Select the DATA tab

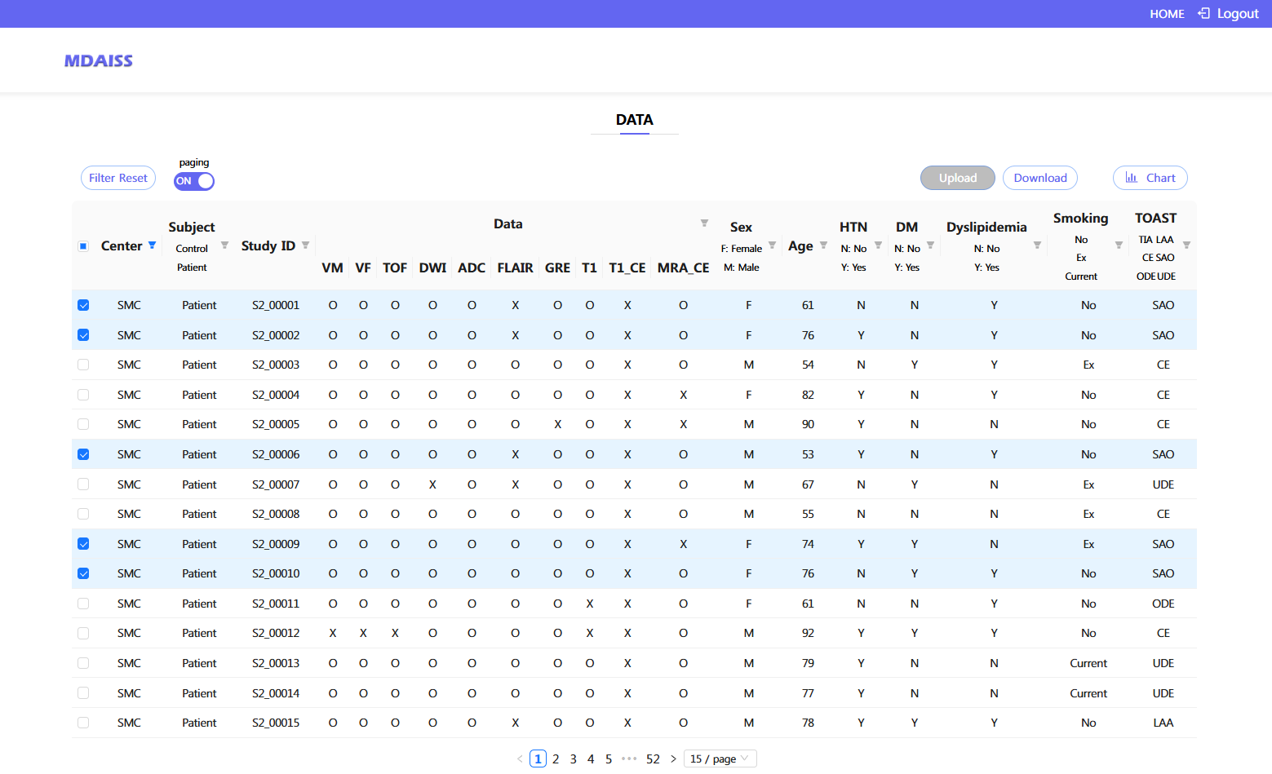coord(634,120)
